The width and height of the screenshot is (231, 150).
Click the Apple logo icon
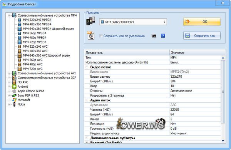pyautogui.click(x=14, y=91)
